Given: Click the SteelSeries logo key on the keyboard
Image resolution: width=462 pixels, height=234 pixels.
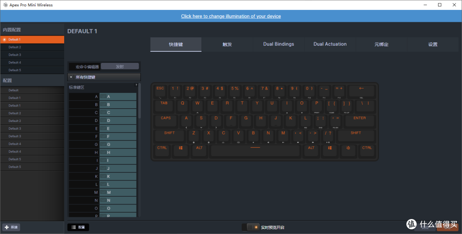Looking at the screenshot, I should coord(348,150).
